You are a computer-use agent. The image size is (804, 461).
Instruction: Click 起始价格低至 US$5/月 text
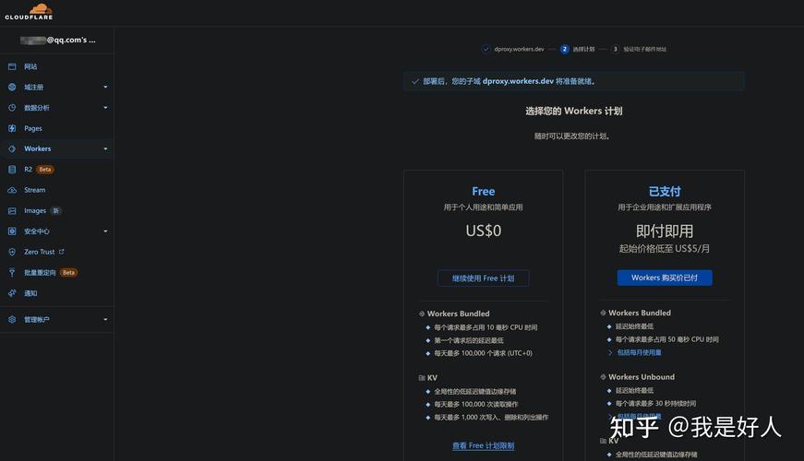click(x=665, y=248)
